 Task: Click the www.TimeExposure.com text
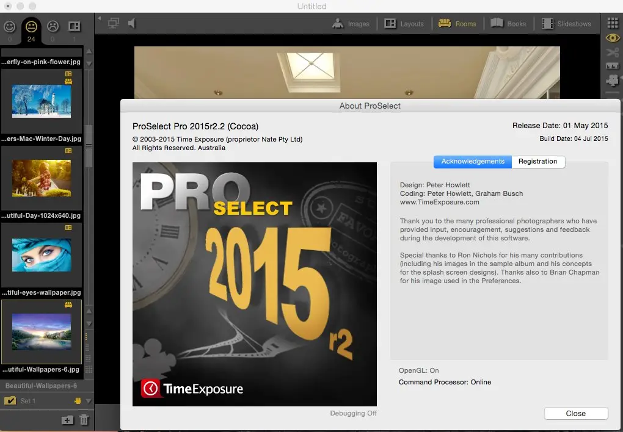click(x=439, y=202)
